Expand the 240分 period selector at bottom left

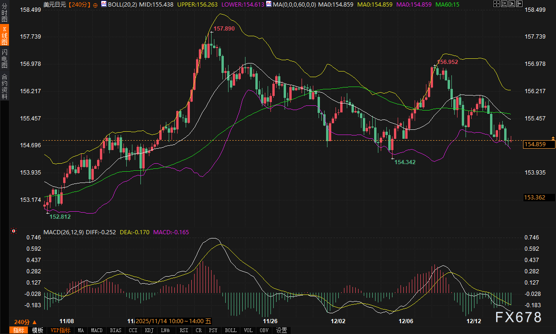(x=22, y=322)
